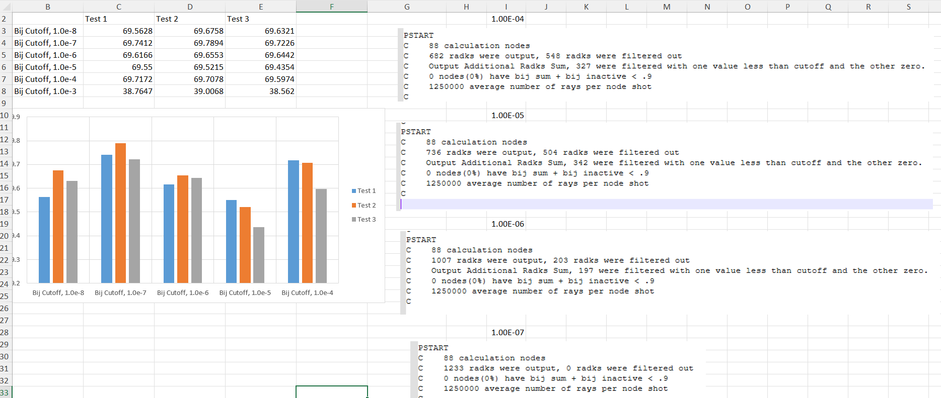Select cell 'Bij Cutoff, 1.0e-7' in column B

click(48, 43)
